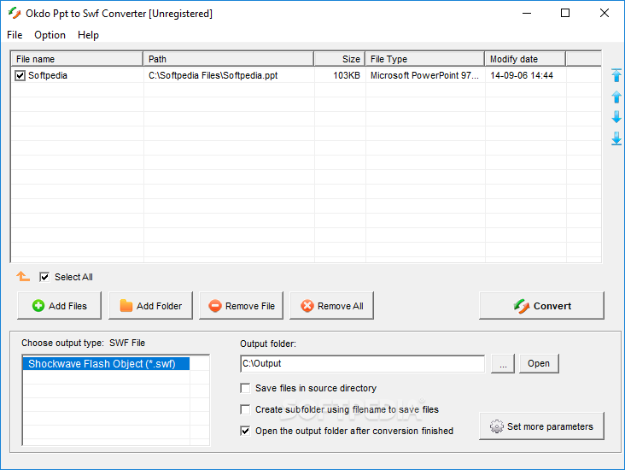The height and width of the screenshot is (470, 625).
Task: Start conversion with the Convert button
Action: [541, 306]
